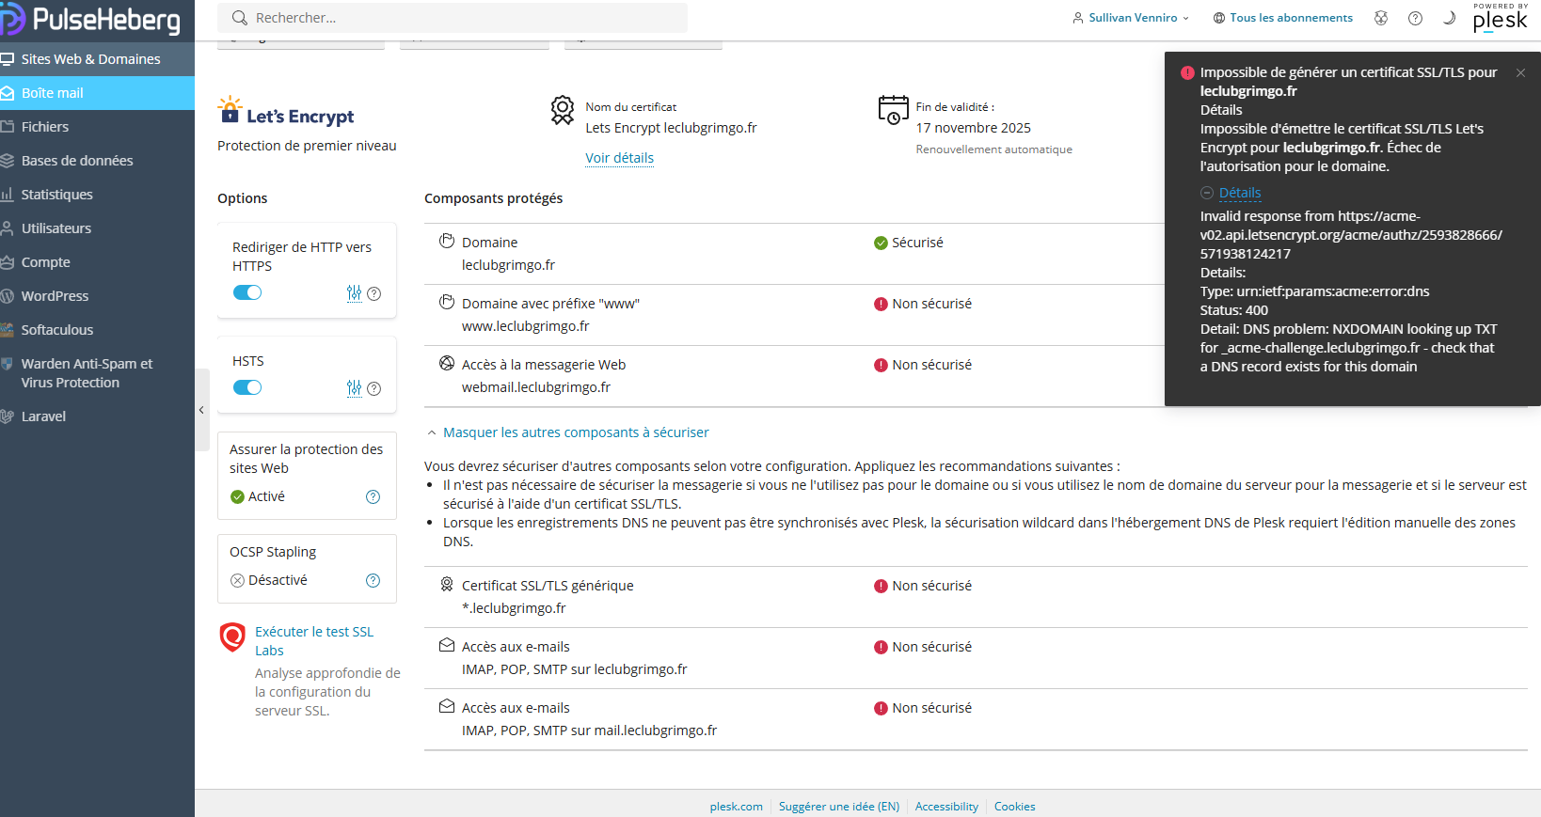Toggle Rediriger de HTTP vers HTTPS switch
This screenshot has width=1541, height=817.
(x=247, y=292)
